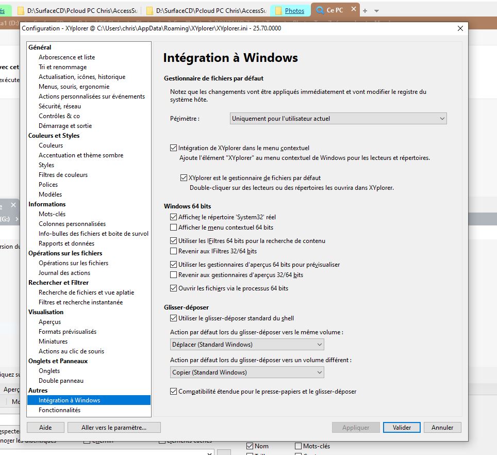The height and width of the screenshot is (455, 497).
Task: Click the 'Valider' button
Action: pos(401,427)
